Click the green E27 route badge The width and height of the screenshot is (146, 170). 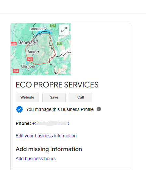click(53, 25)
